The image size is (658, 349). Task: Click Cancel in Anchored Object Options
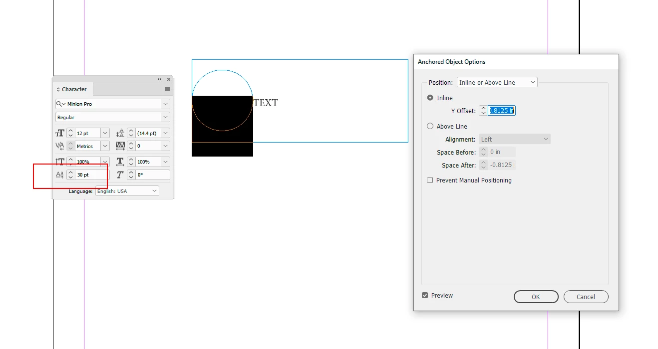point(586,297)
